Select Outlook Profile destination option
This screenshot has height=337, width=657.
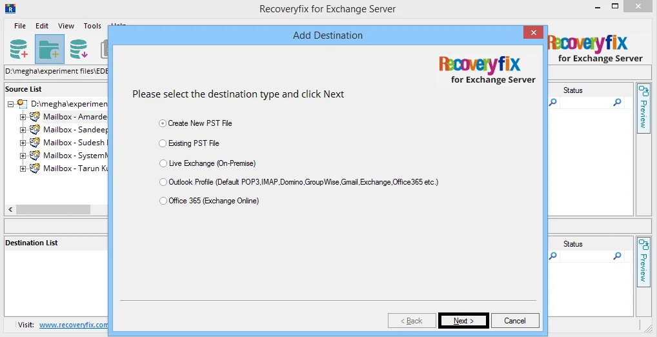click(163, 182)
